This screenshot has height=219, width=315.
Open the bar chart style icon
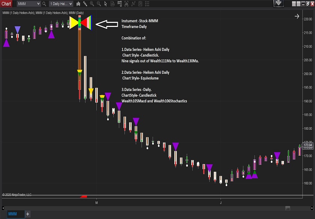(78, 4)
